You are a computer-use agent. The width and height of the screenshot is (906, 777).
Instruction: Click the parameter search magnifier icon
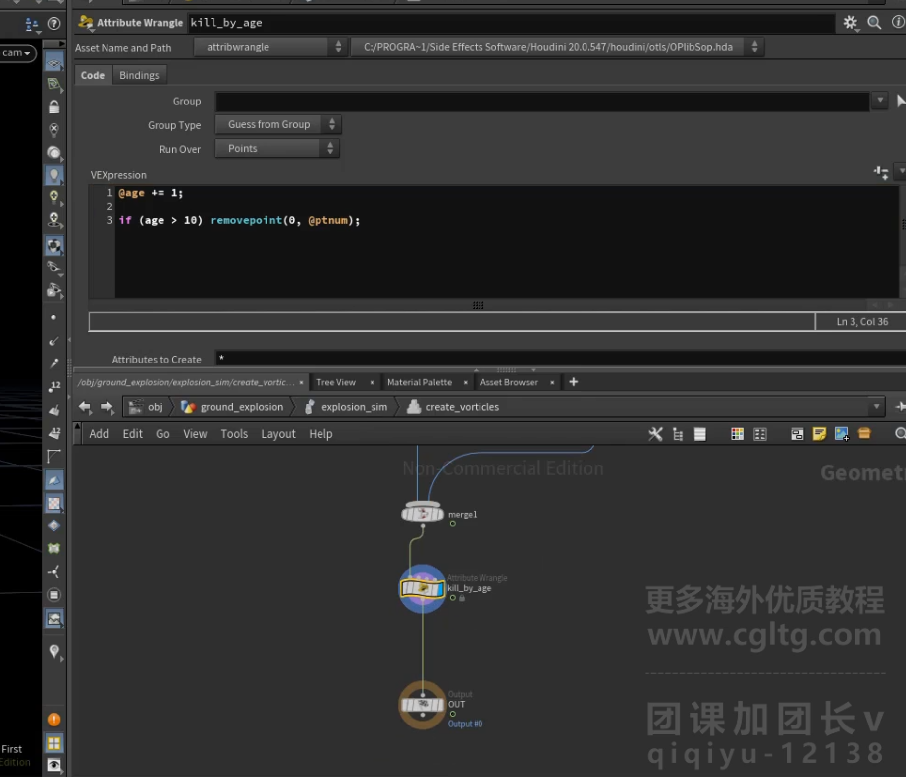click(874, 23)
